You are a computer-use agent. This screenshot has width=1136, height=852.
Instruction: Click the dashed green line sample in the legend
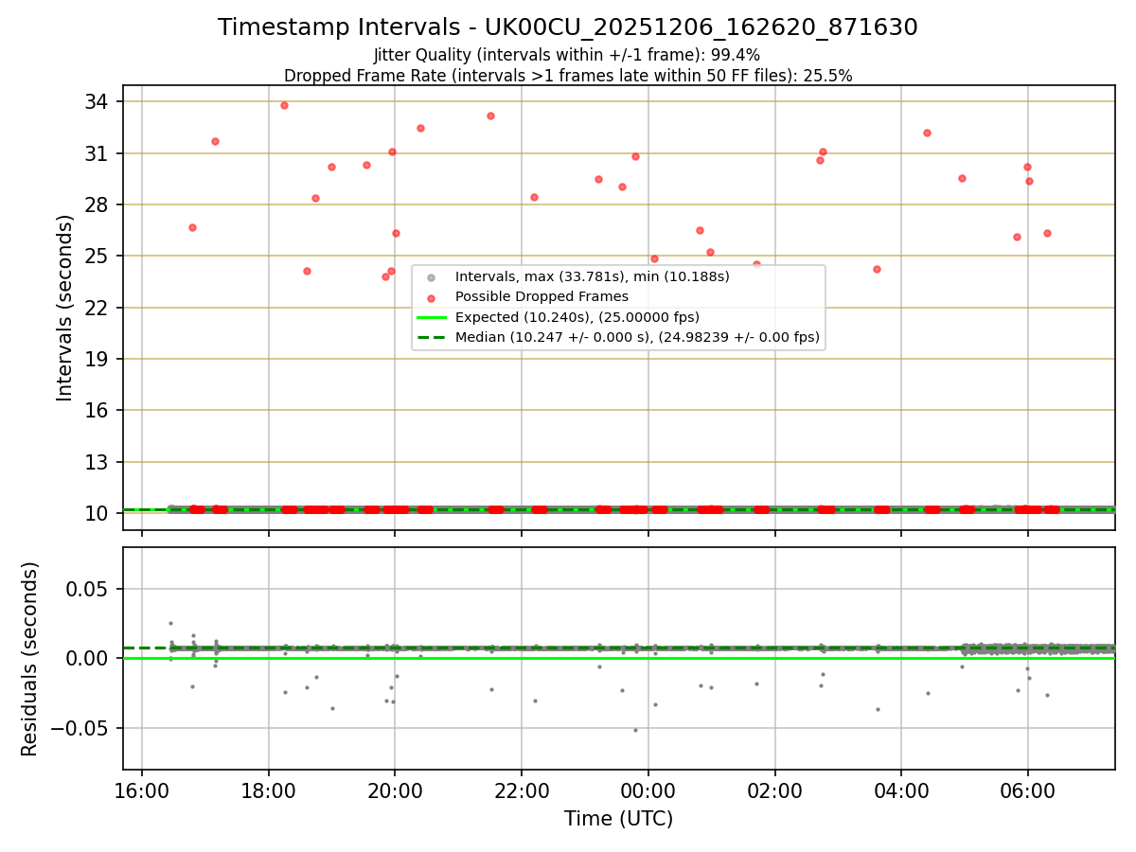pos(432,337)
